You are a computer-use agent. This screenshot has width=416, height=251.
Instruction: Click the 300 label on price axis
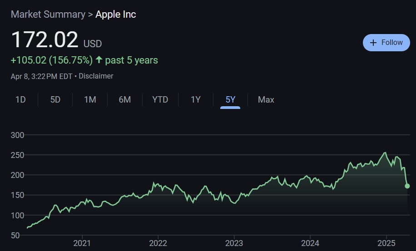(x=18, y=135)
